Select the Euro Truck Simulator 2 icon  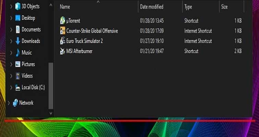[x=63, y=41]
